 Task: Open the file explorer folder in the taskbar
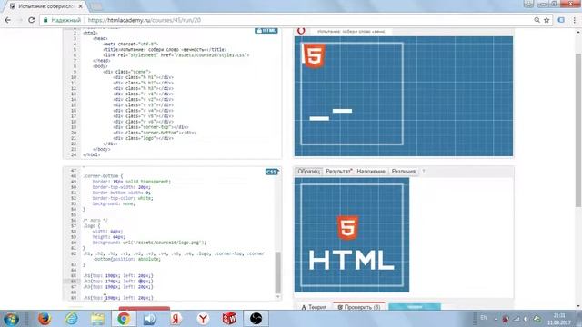click(x=97, y=319)
